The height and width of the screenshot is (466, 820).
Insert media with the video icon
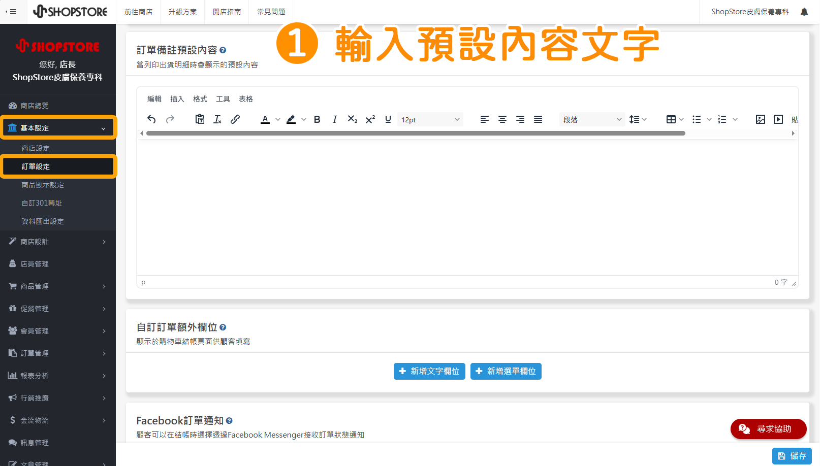click(x=778, y=119)
